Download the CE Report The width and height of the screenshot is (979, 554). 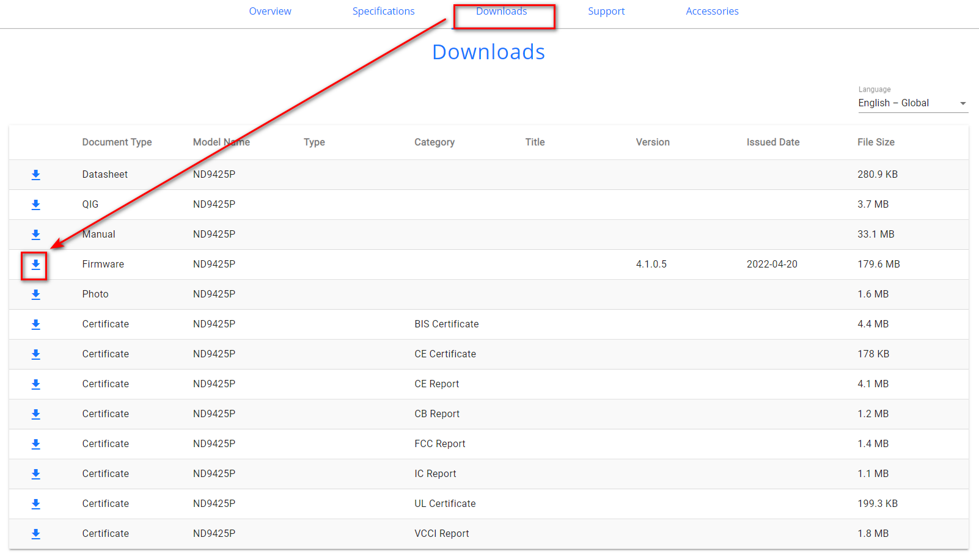click(x=35, y=384)
